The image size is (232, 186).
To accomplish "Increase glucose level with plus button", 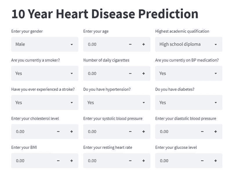I will [x=215, y=161].
